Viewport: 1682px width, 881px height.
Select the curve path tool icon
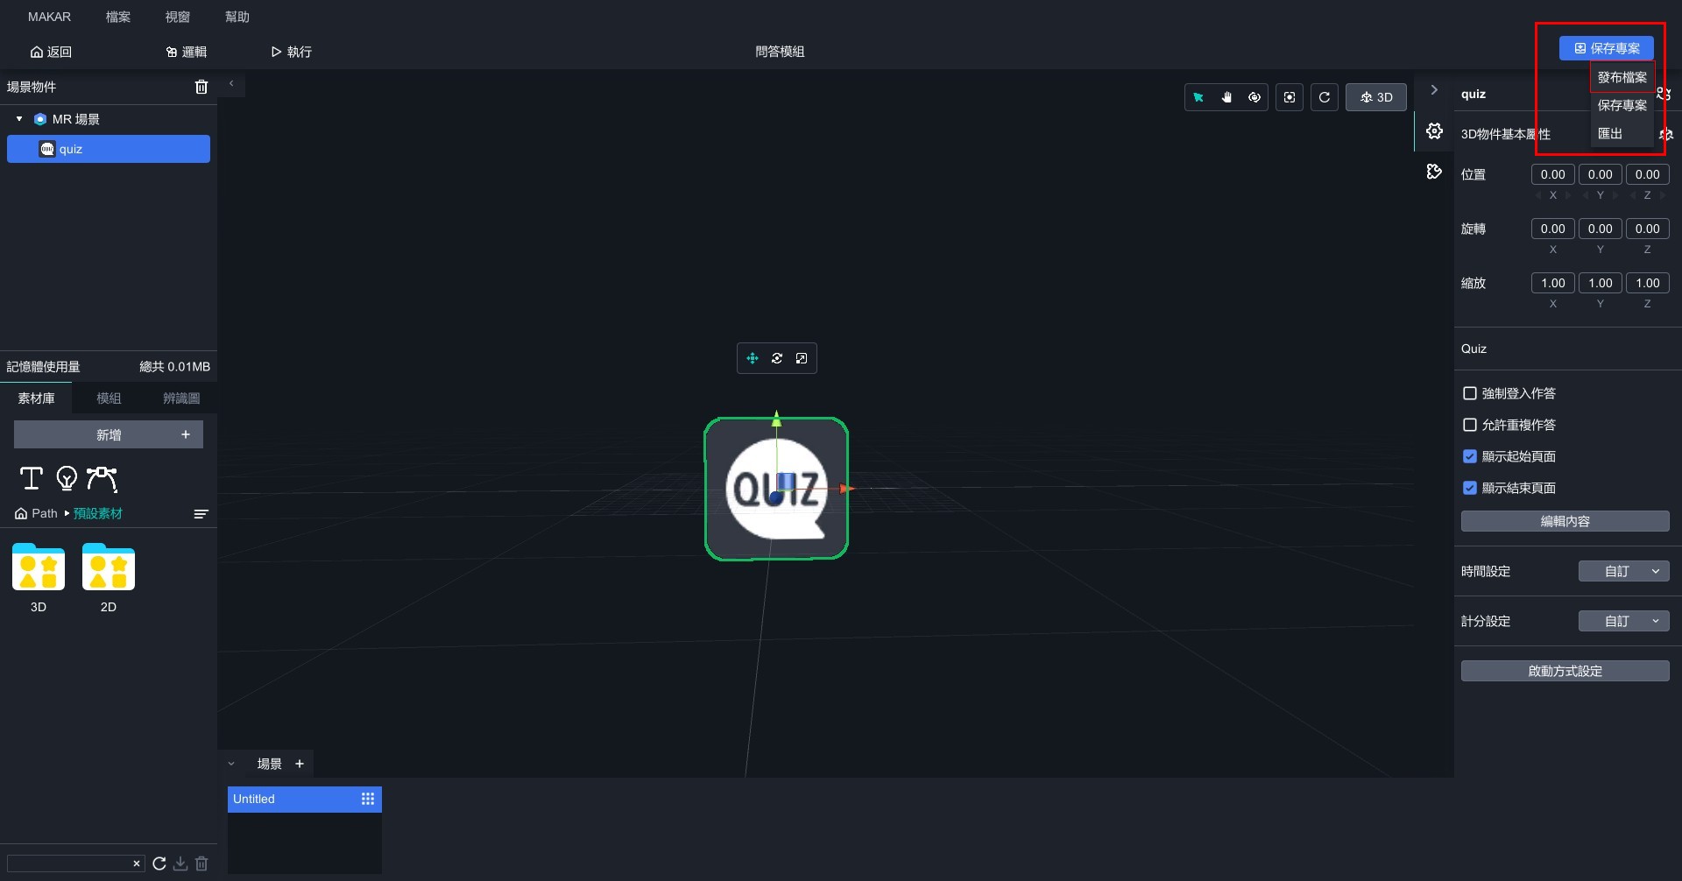tap(102, 478)
